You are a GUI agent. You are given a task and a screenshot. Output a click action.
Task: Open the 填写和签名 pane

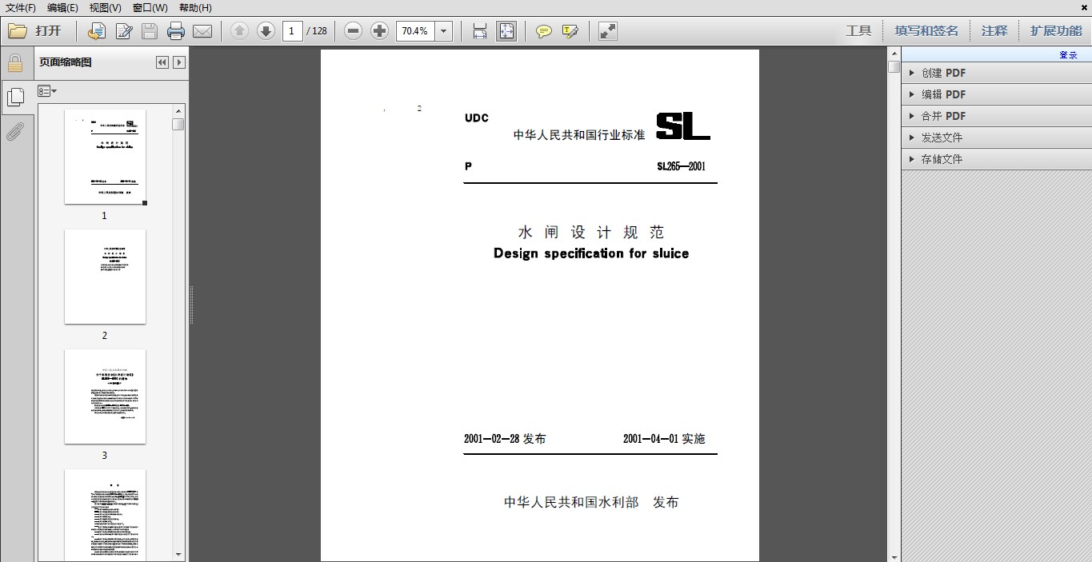[926, 31]
